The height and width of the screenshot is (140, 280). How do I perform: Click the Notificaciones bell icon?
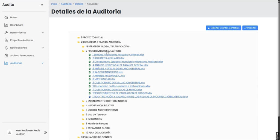point(6,48)
